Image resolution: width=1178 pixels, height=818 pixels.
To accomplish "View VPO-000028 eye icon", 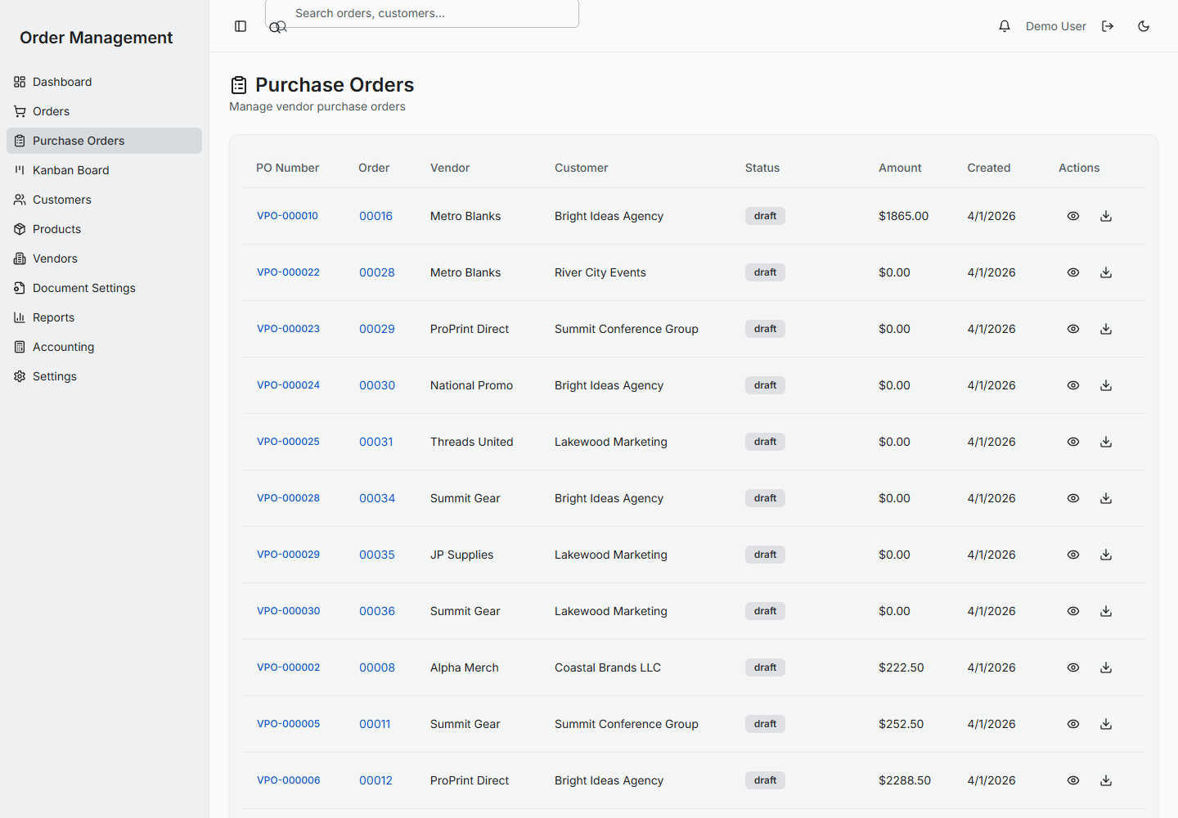I will coord(1073,498).
